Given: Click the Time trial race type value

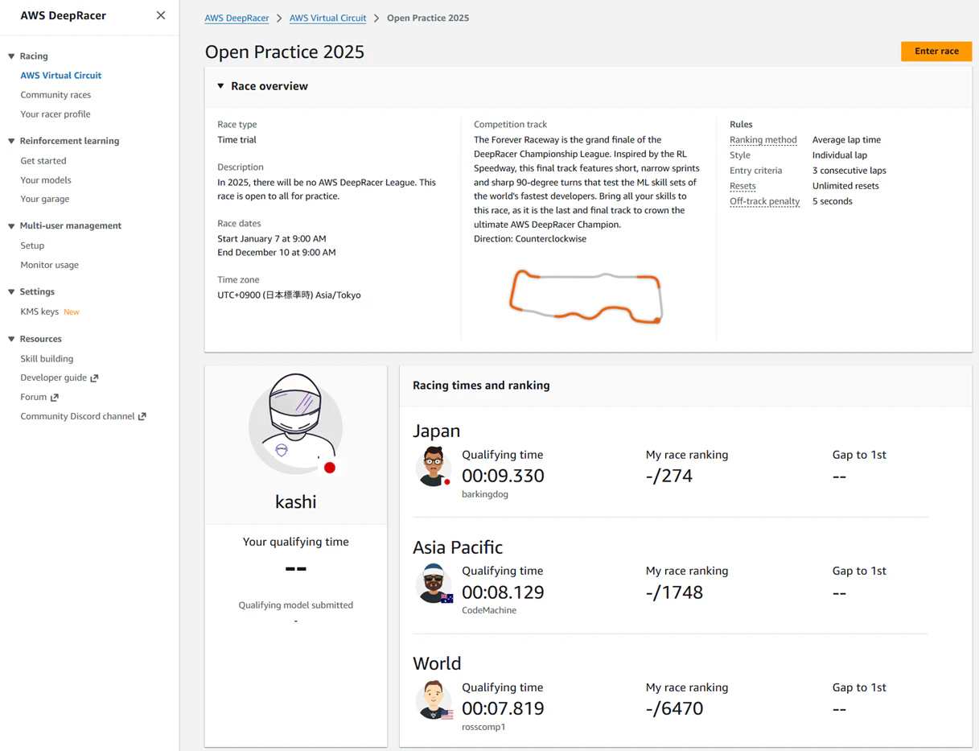Looking at the screenshot, I should coord(237,140).
